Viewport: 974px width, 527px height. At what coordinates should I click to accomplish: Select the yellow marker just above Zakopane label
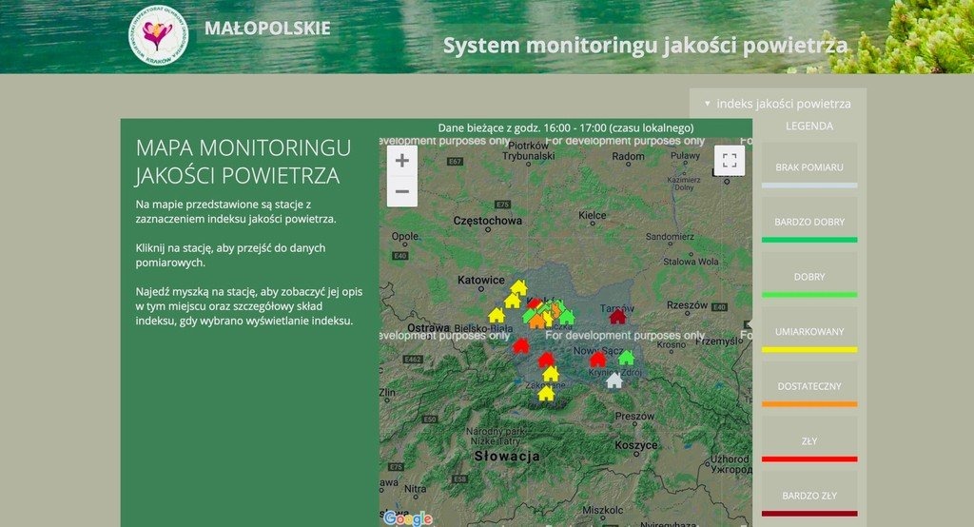click(x=551, y=374)
